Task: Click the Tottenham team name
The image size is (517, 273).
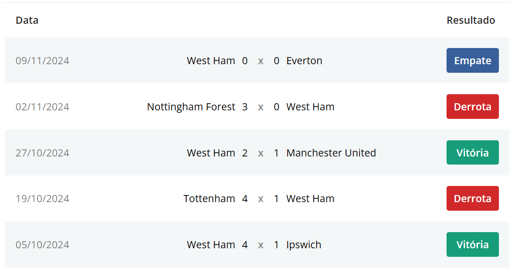Action: (209, 199)
